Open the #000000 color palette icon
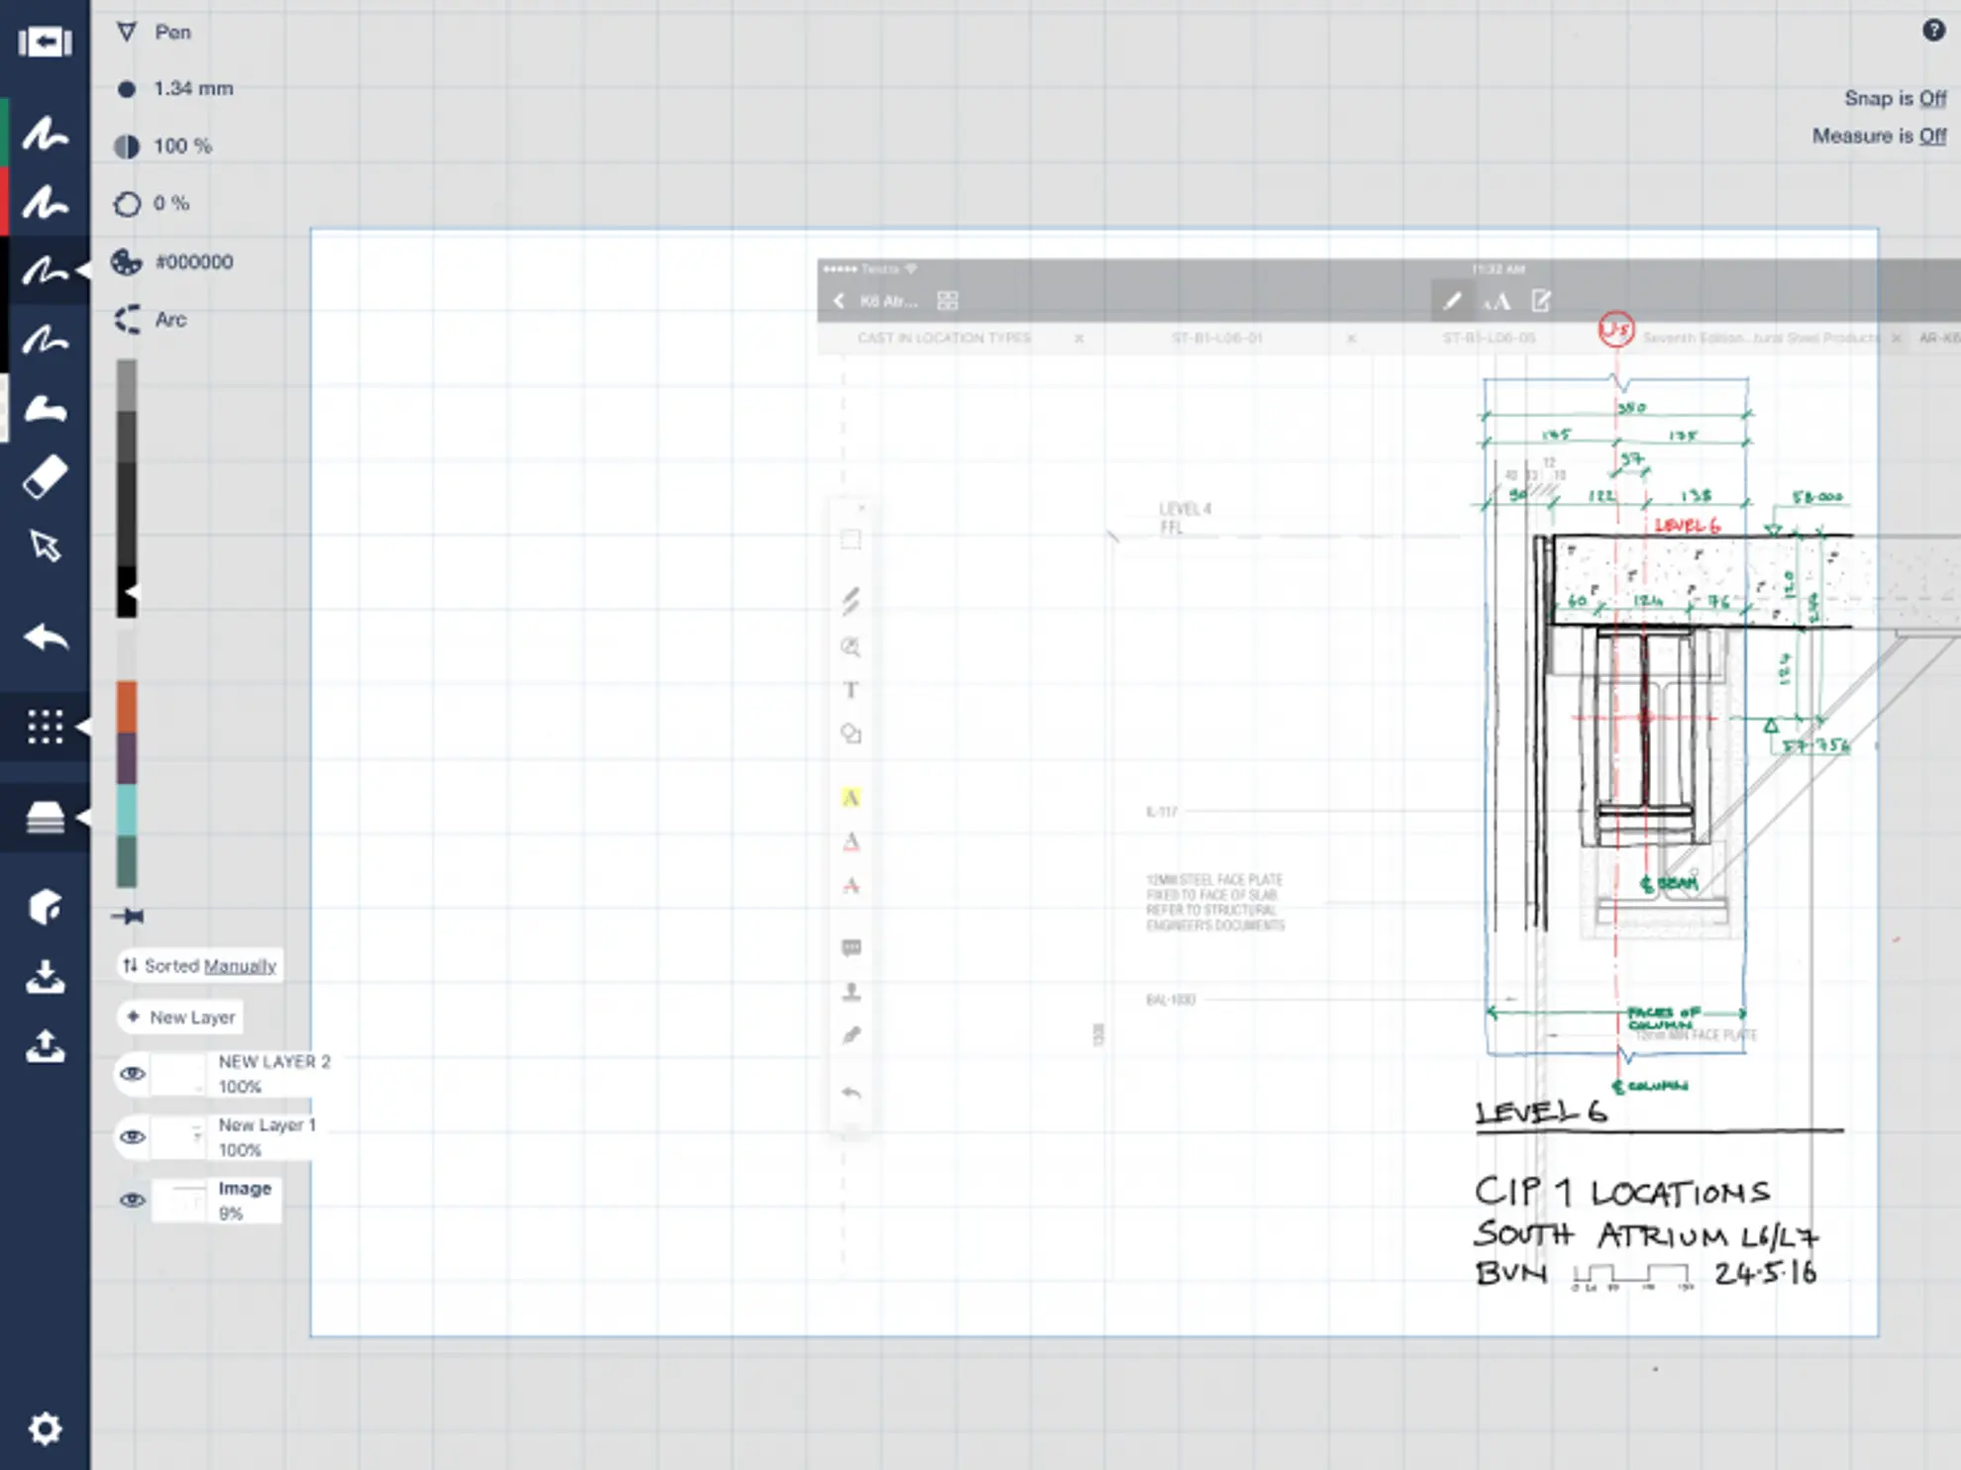The image size is (1961, 1470). (x=127, y=262)
